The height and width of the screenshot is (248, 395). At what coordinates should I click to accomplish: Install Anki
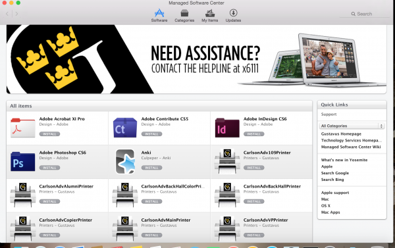click(x=151, y=168)
